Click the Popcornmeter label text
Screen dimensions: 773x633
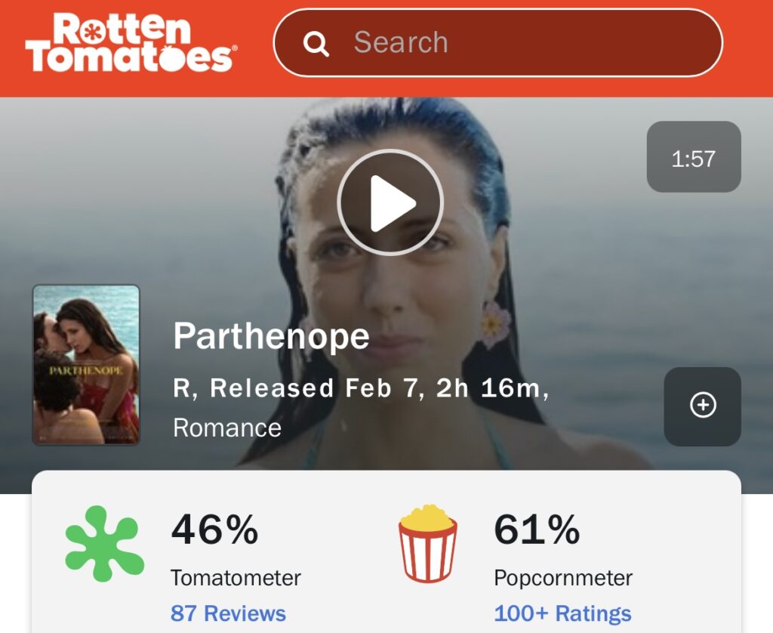pos(563,578)
